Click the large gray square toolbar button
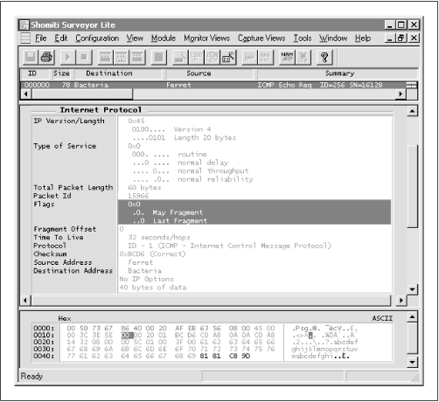Image resolution: width=439 pixels, height=402 pixels. click(158, 57)
